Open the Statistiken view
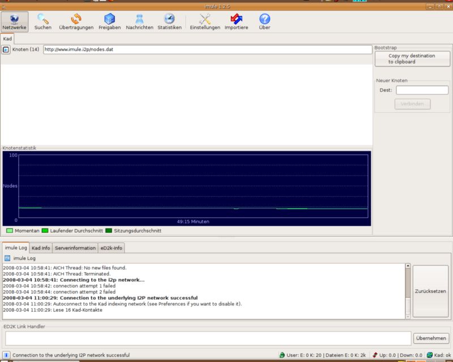Viewport: 453px width, 362px height. point(169,21)
